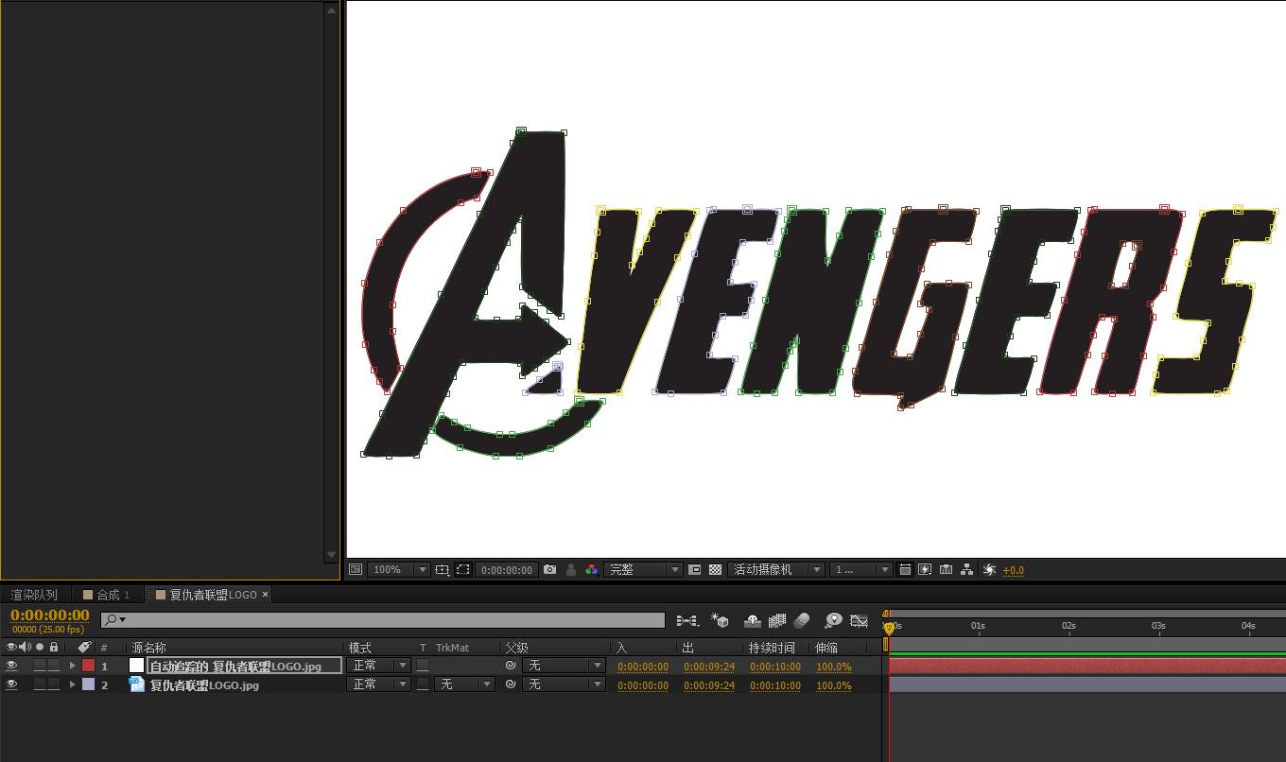Open layer 2 parent 无 dropdown
The width and height of the screenshot is (1286, 762).
coord(564,684)
